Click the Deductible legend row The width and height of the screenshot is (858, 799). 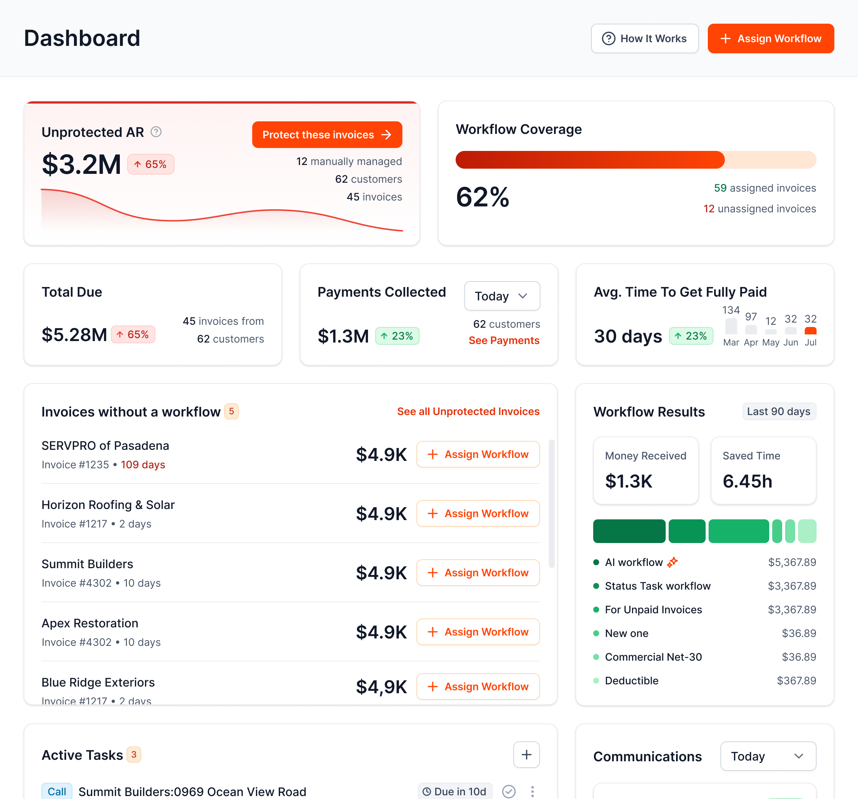[705, 680]
